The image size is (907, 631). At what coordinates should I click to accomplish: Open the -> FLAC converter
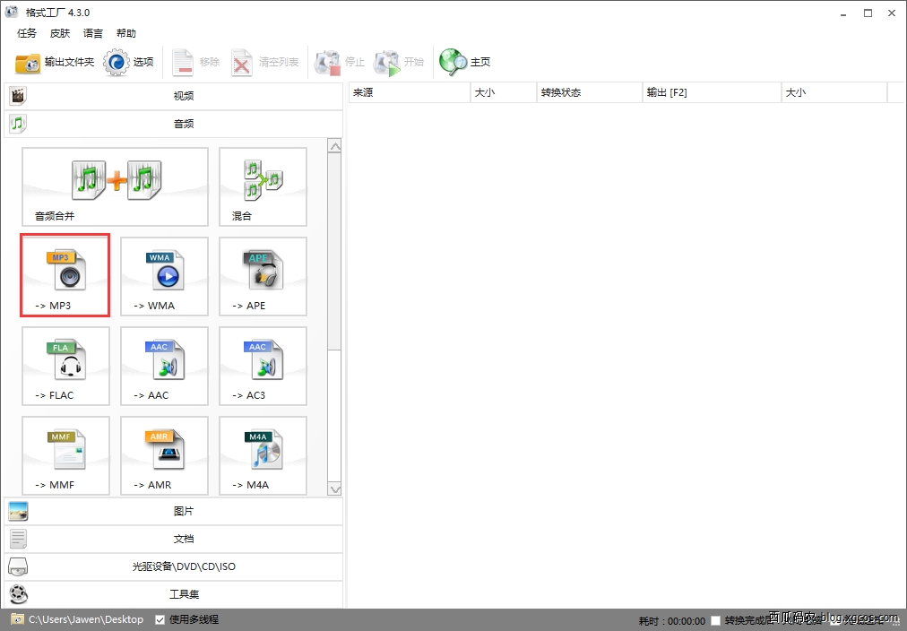(x=65, y=365)
